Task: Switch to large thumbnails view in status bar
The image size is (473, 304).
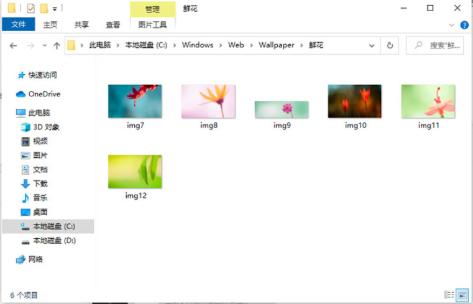Action: click(x=462, y=295)
